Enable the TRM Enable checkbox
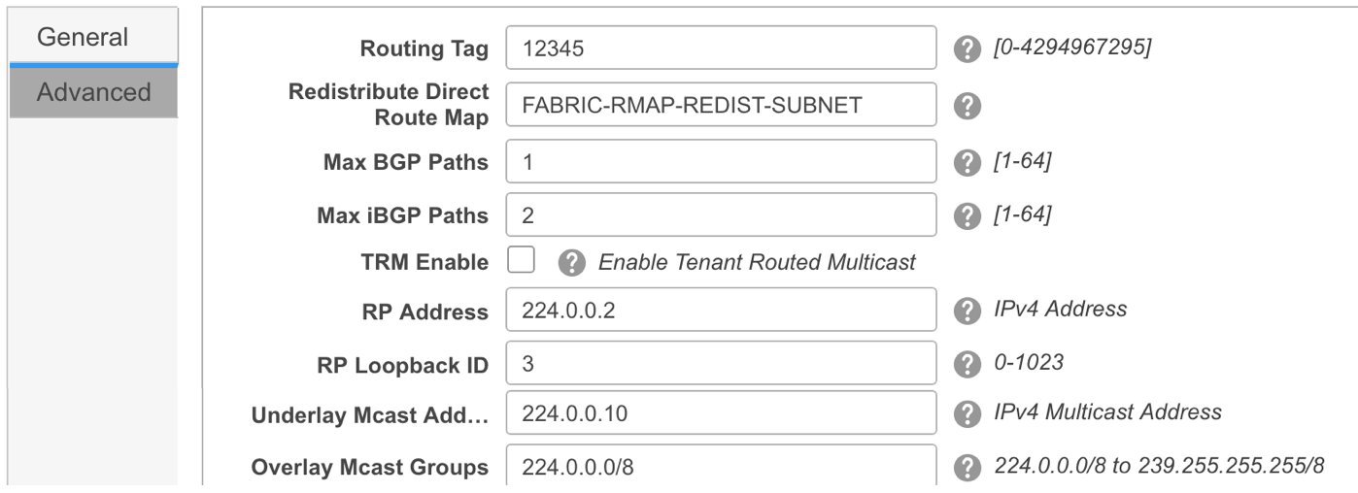Viewport: 1358px width, 493px height. [522, 260]
